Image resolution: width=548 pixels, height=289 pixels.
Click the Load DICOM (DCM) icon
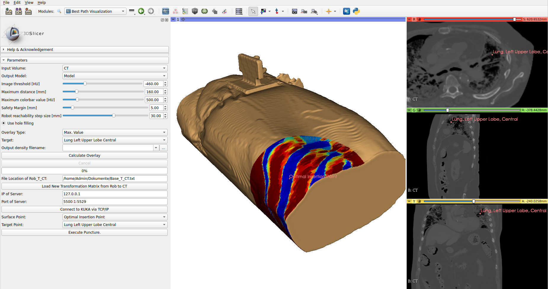[18, 11]
